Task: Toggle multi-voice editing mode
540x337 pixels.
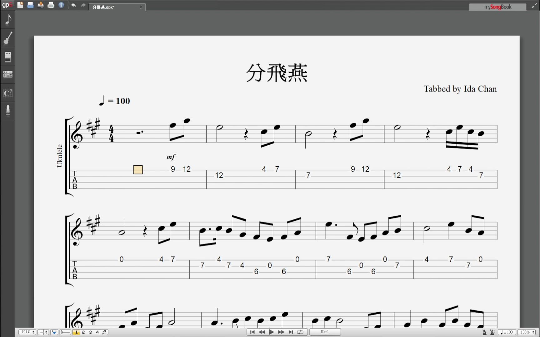Action: 104,332
